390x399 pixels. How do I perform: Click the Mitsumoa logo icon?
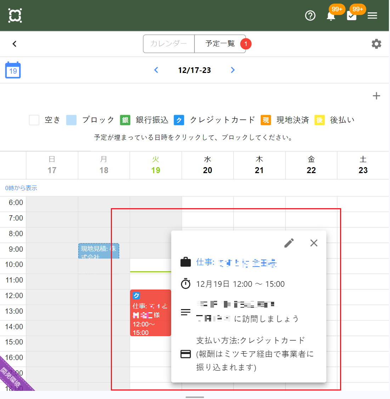click(15, 15)
